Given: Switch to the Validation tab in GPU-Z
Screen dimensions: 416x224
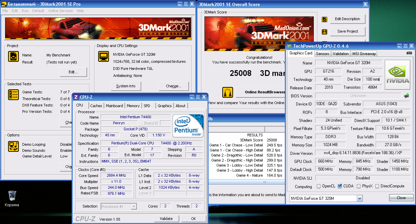Looking at the screenshot, I should (x=341, y=54).
